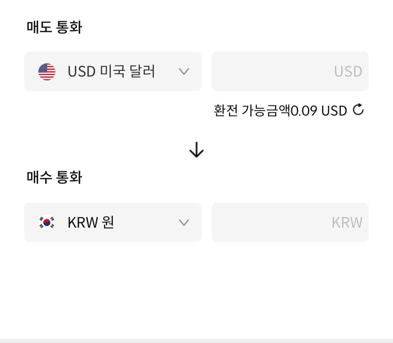
Task: Tap the gray USD placeholder text
Action: point(348,71)
